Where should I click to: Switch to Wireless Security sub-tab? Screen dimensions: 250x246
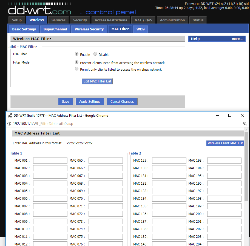(89, 29)
